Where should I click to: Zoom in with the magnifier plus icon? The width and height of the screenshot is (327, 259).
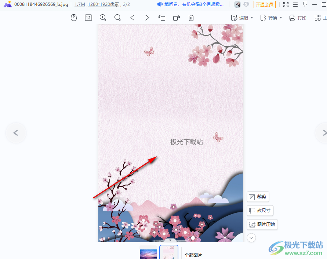103,18
